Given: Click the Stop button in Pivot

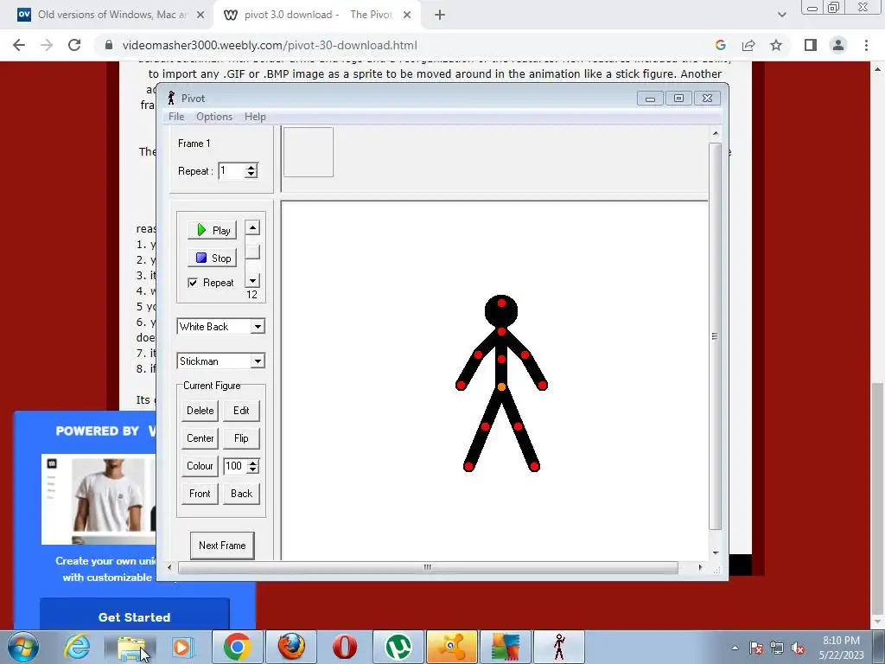Looking at the screenshot, I should (213, 258).
